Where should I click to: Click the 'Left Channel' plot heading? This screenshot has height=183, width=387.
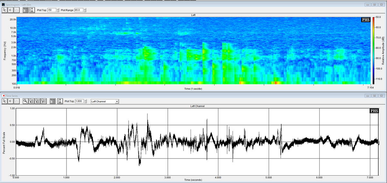coord(197,106)
